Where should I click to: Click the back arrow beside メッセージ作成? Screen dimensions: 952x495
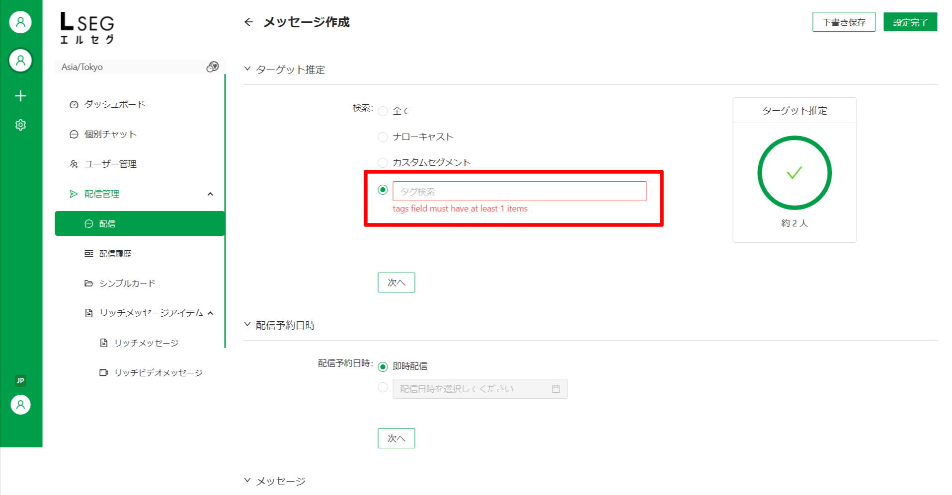tap(249, 22)
